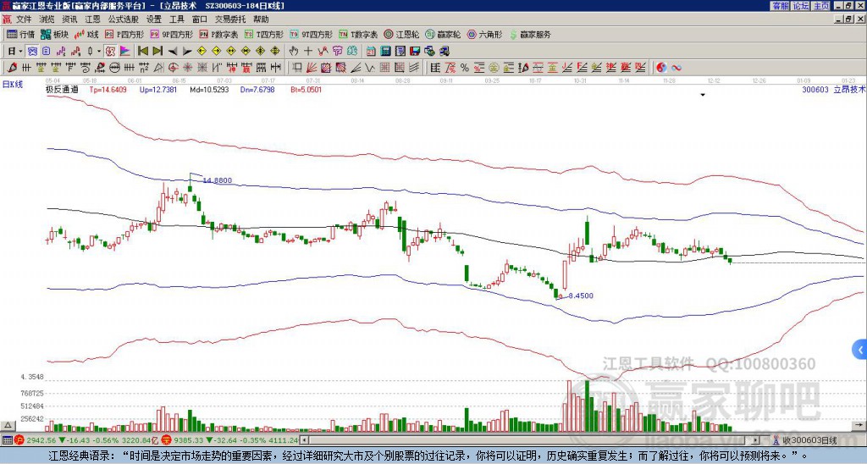
Task: Click the angle line tool icon
Action: 356,68
